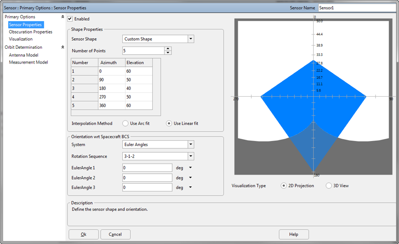399x244 pixels.
Task: Click elevation cell showing 40
Action: point(139,88)
